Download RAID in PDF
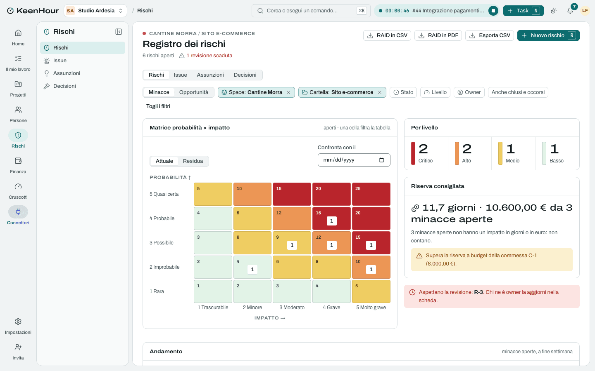Viewport: 595px width, 371px height. [x=438, y=35]
